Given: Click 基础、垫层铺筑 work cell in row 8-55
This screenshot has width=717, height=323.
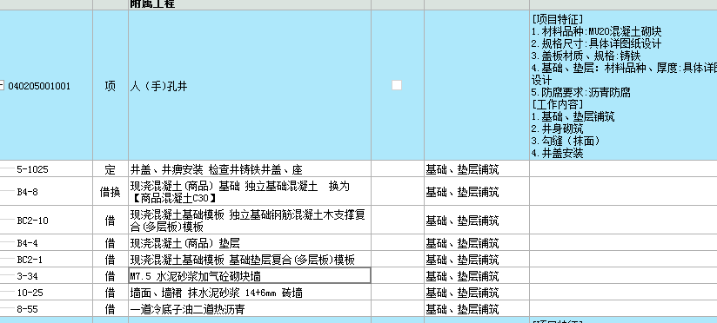Looking at the screenshot, I should 477,308.
